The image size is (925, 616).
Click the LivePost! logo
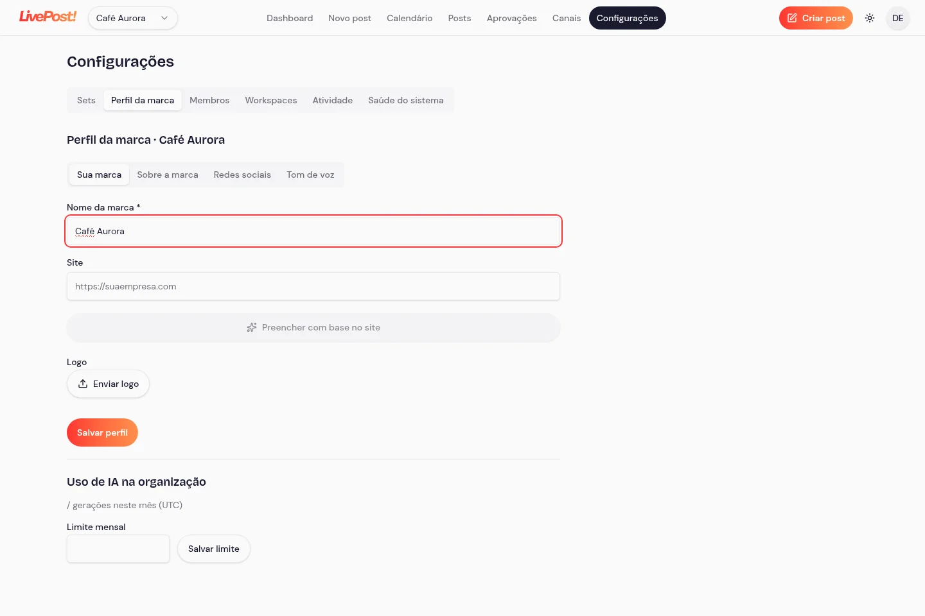48,17
